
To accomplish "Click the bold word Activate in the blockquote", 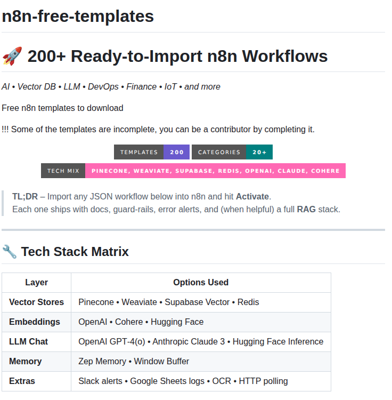I will pyautogui.click(x=252, y=197).
